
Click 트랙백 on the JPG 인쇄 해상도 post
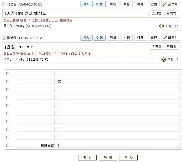(171, 13)
